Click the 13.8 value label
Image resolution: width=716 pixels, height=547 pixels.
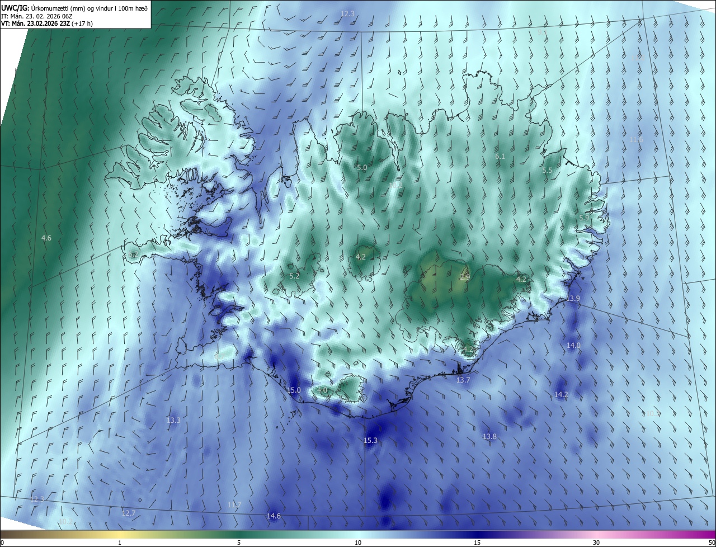pos(489,436)
